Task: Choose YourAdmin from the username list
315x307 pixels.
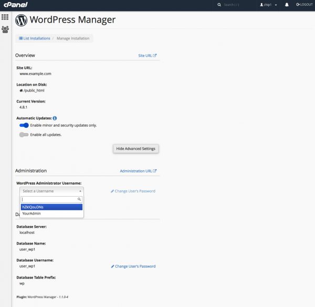Action: point(51,213)
